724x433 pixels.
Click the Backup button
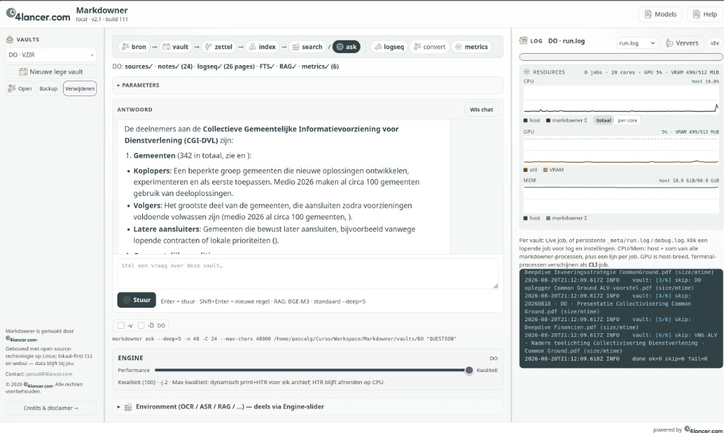point(49,88)
